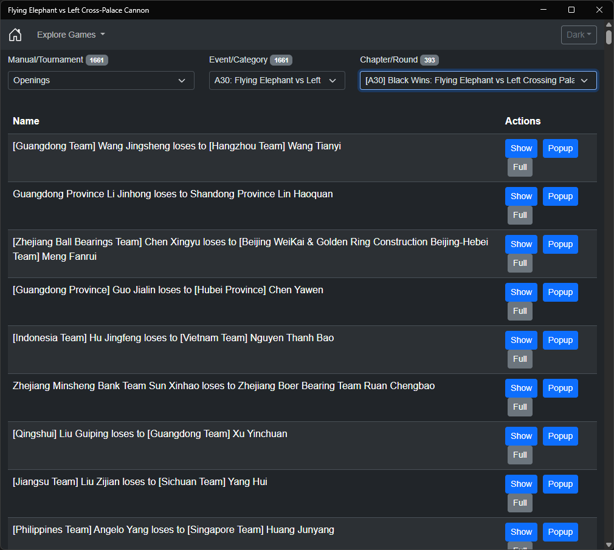The height and width of the screenshot is (550, 614).
Task: Open Popup for Li Jinhong vs Lin Haoquan
Action: tap(560, 196)
